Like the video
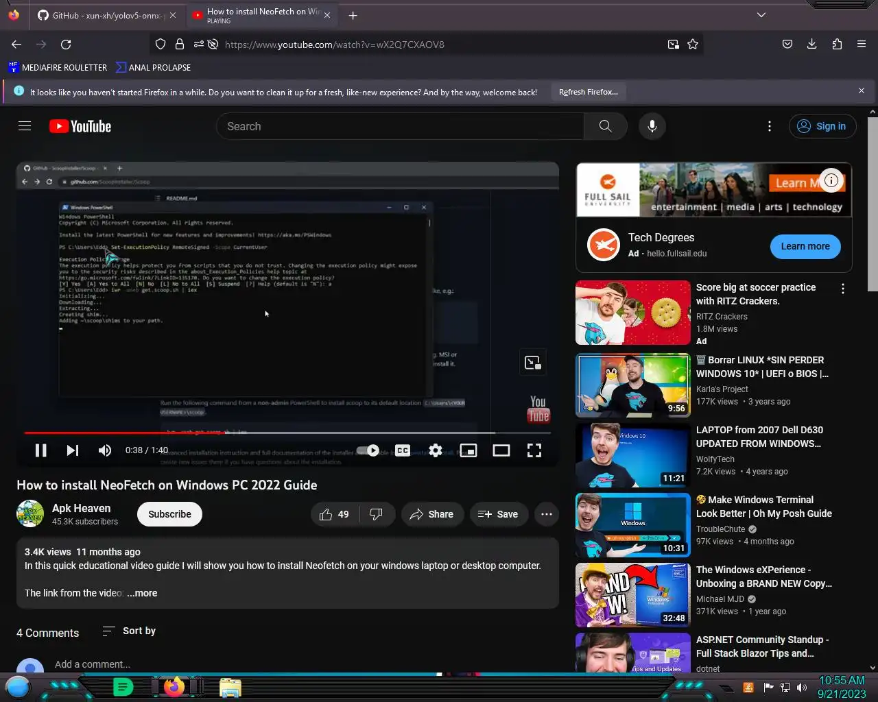This screenshot has width=878, height=702. click(334, 514)
